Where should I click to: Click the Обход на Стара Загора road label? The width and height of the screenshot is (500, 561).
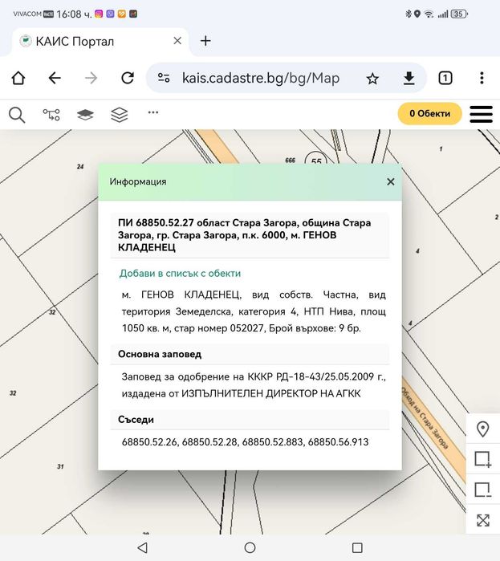pyautogui.click(x=425, y=418)
